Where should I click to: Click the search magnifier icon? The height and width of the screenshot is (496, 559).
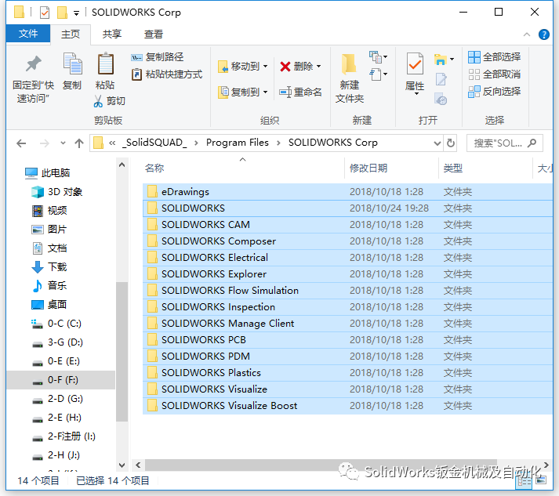tap(532, 143)
